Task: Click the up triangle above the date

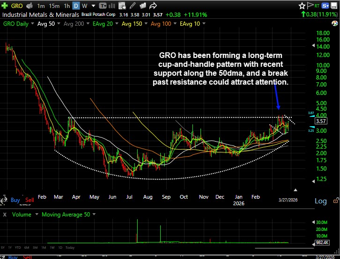Action: [x=296, y=190]
